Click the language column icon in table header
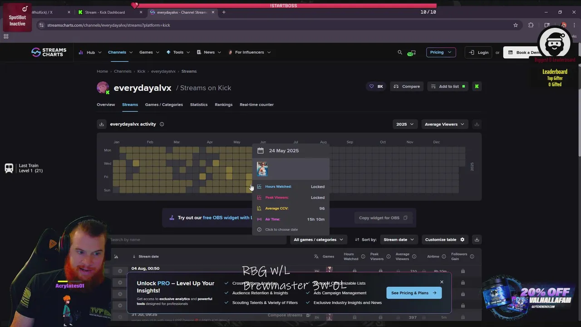 point(316,257)
